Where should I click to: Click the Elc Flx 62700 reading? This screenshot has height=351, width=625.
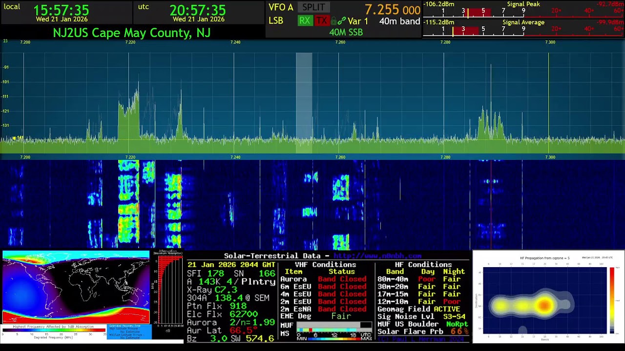tap(222, 314)
